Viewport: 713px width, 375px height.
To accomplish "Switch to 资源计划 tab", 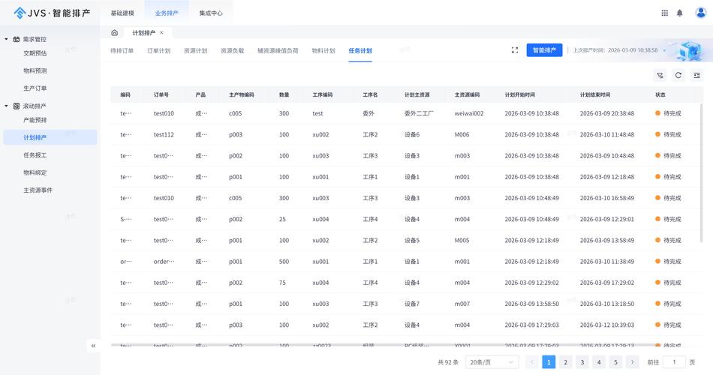I will (196, 50).
